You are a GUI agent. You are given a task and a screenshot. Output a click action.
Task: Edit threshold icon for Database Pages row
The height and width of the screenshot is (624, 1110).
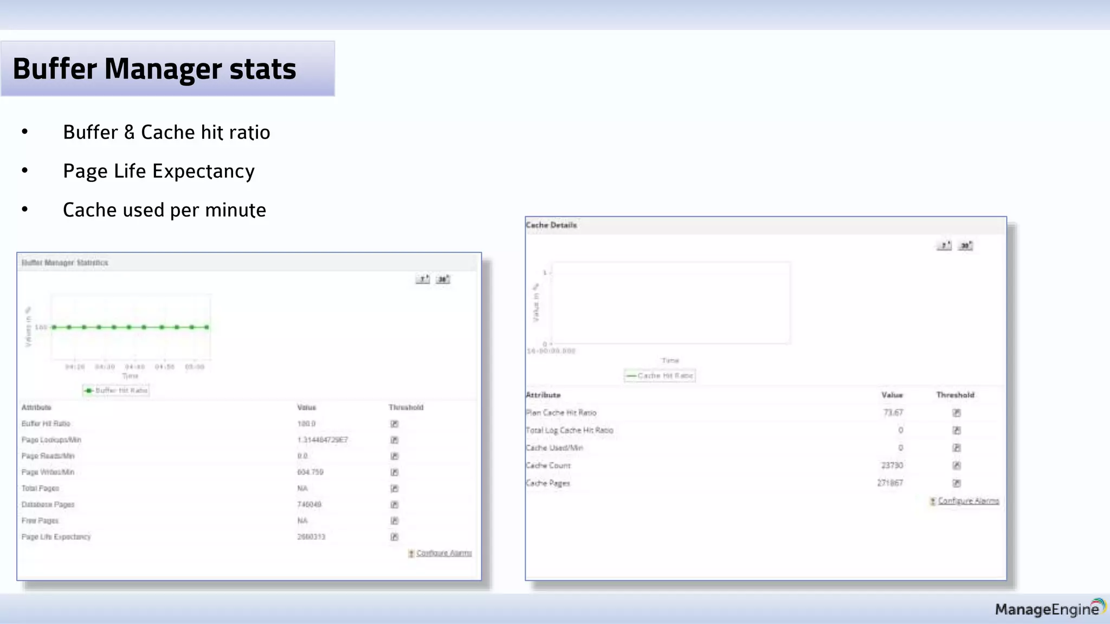(x=395, y=504)
